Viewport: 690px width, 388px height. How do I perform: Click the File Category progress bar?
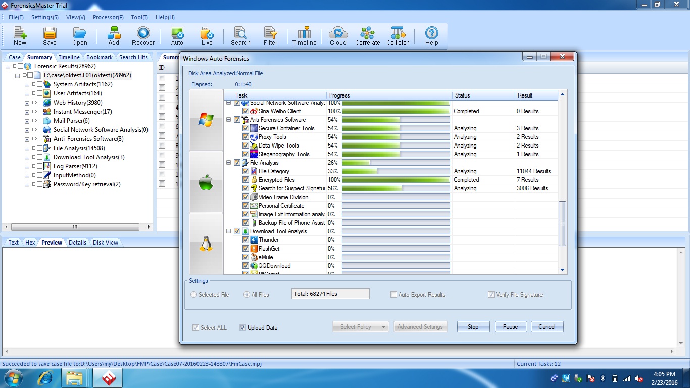(396, 171)
